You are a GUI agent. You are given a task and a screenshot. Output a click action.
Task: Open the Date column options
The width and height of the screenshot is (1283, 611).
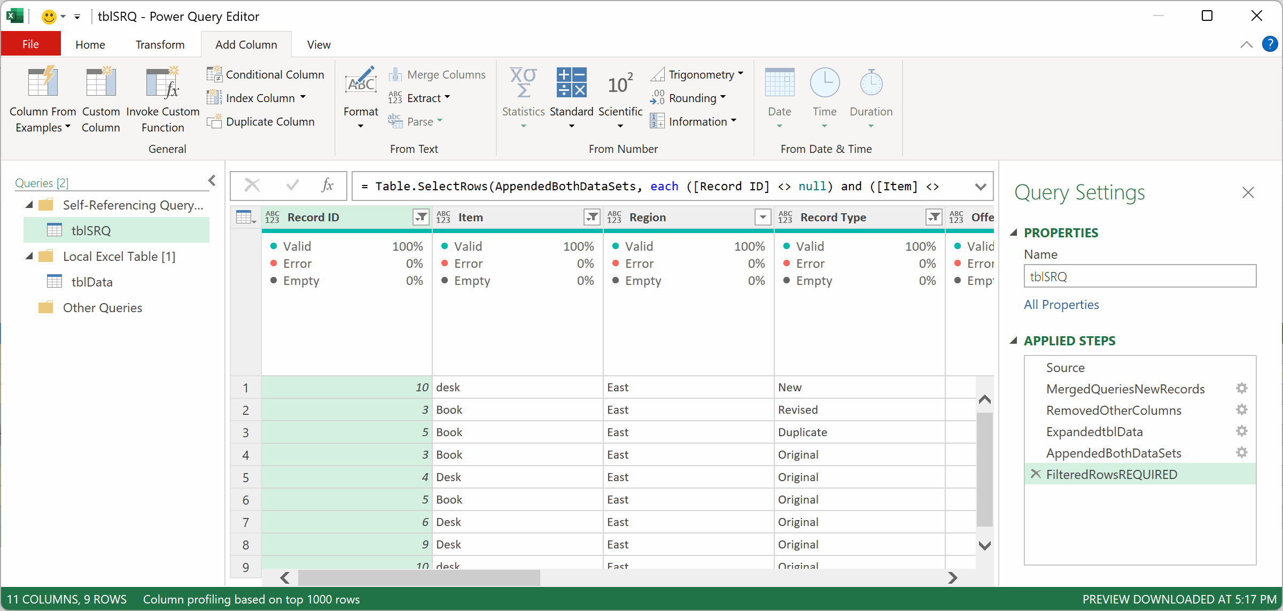pyautogui.click(x=780, y=98)
